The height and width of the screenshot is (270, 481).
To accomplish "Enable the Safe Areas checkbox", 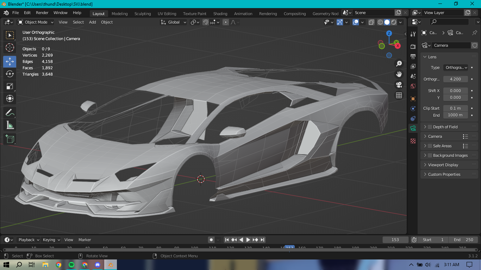I will point(430,146).
